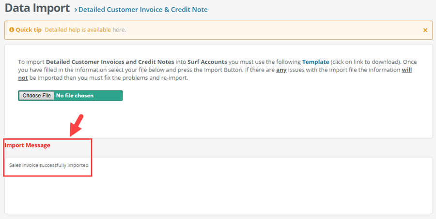Click the red arrow annotation
436x219 pixels.
pyautogui.click(x=77, y=125)
